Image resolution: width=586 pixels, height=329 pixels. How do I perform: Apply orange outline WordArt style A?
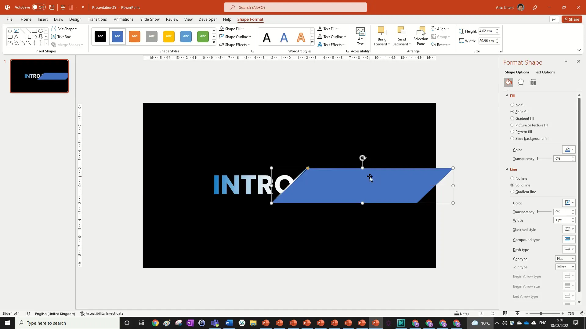301,37
